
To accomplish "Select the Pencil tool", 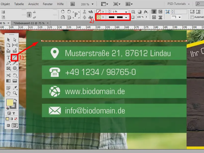I will [x=15, y=63].
